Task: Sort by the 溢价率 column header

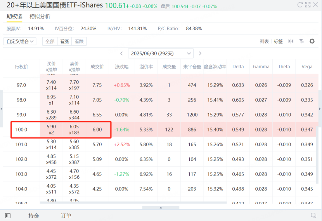Action: 146,67
